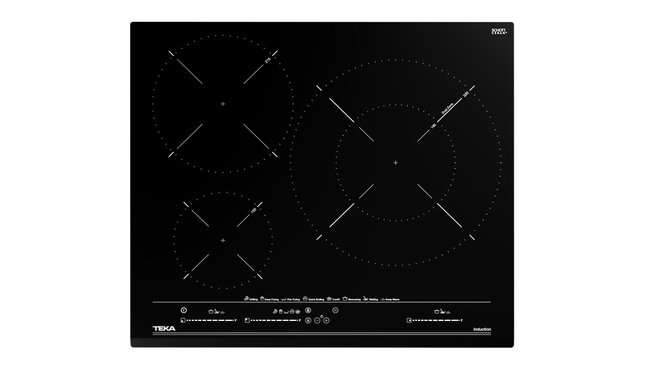Click the Dual Zone label
This screenshot has height=369, width=657.
point(448,109)
